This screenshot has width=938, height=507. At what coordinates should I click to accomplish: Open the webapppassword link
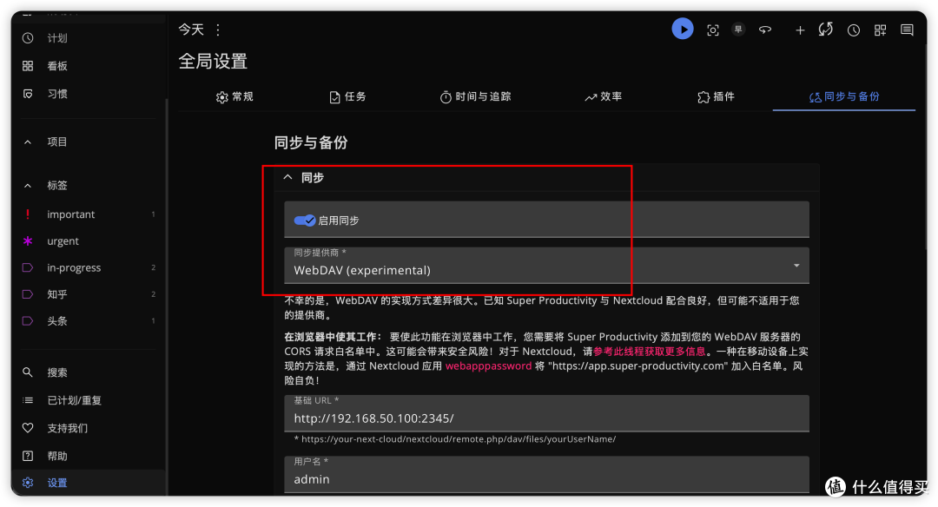[488, 365]
